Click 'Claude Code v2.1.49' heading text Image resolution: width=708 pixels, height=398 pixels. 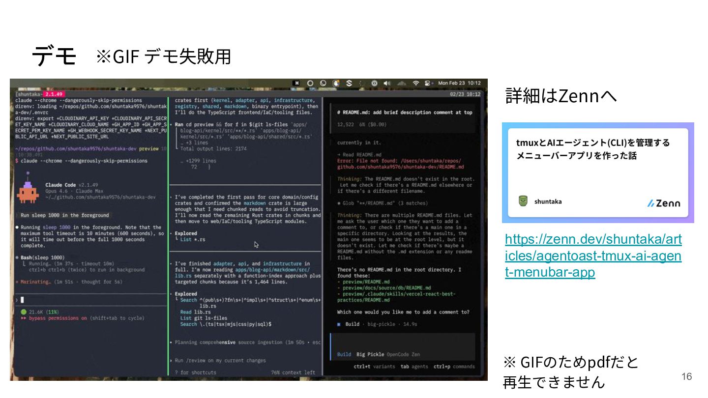click(73, 185)
